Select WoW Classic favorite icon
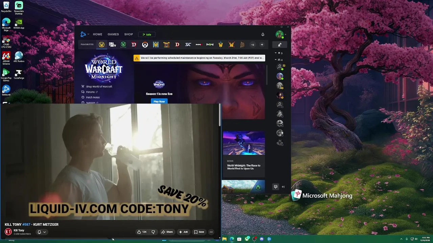433x243 pixels. (x=123, y=45)
